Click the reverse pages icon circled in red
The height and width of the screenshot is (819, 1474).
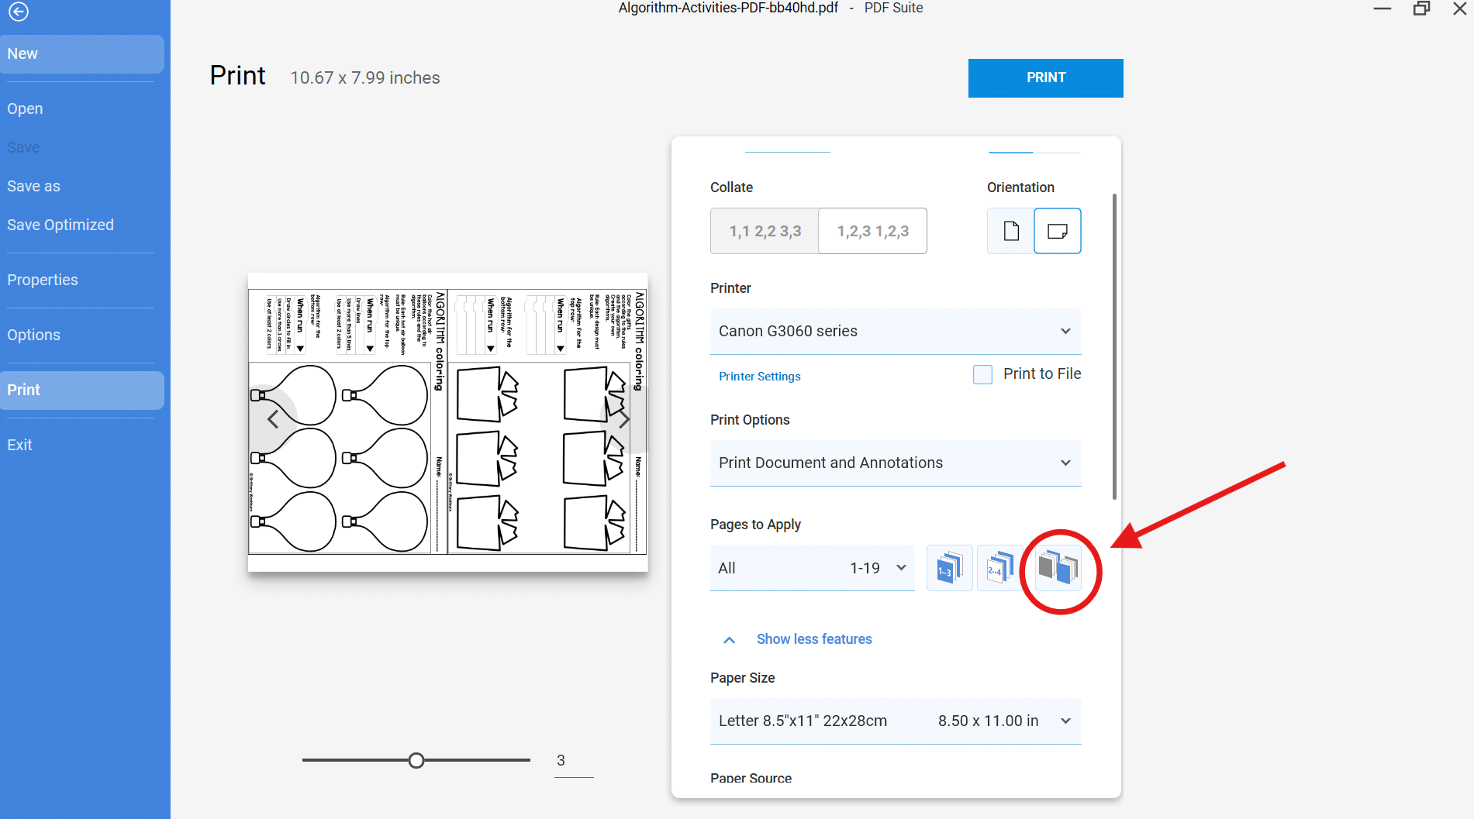click(x=1058, y=569)
